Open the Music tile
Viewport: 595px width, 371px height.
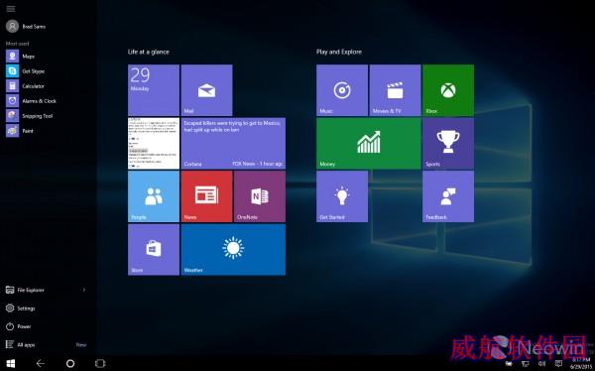coord(342,90)
